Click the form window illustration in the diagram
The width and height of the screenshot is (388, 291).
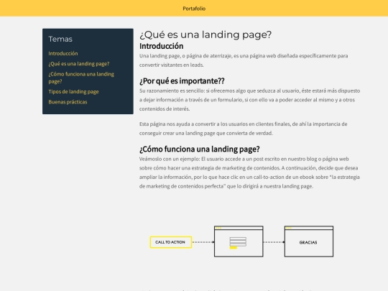coord(239,241)
